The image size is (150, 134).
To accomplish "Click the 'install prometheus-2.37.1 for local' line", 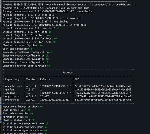I will [29, 42].
